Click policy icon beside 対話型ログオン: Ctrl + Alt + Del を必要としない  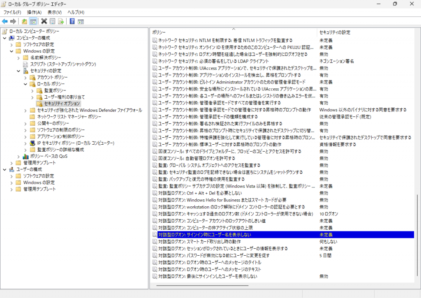(x=155, y=193)
